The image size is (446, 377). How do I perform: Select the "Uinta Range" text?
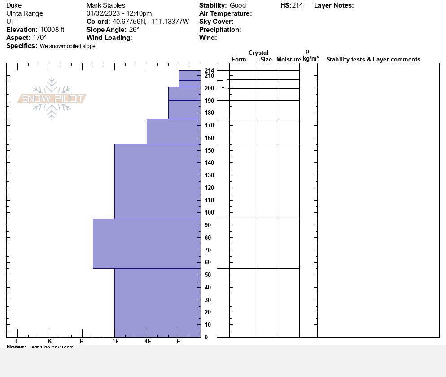25,13
